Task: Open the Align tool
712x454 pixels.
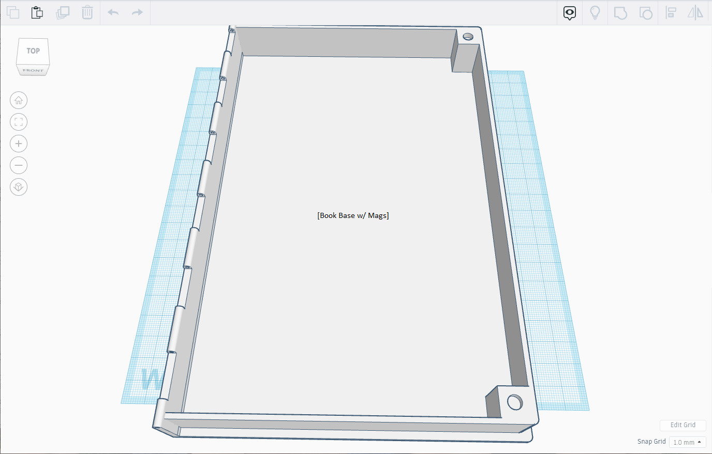Action: tap(671, 13)
